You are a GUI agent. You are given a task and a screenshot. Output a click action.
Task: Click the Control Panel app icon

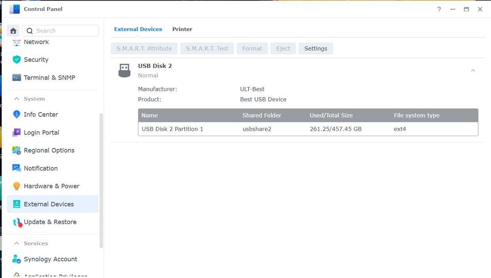[15, 9]
